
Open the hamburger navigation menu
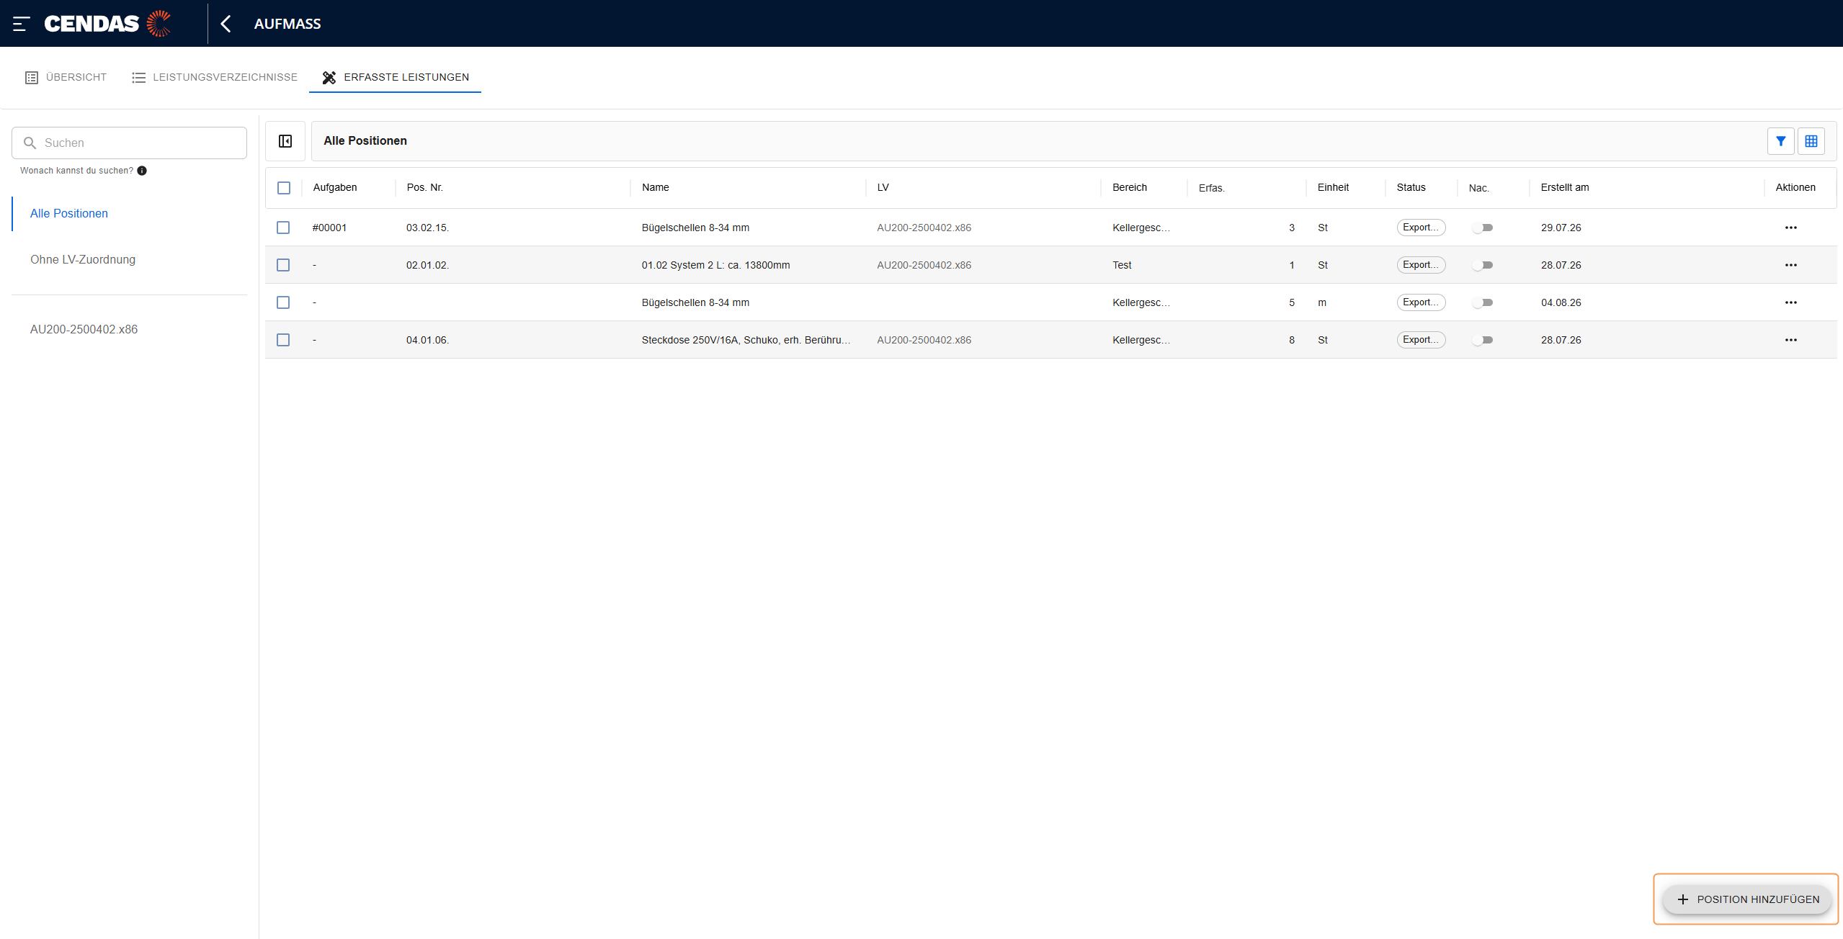coord(21,24)
